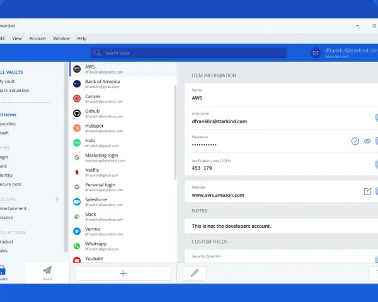Click the magnifier icon in search bar
This screenshot has height=302, width=378.
[x=97, y=53]
